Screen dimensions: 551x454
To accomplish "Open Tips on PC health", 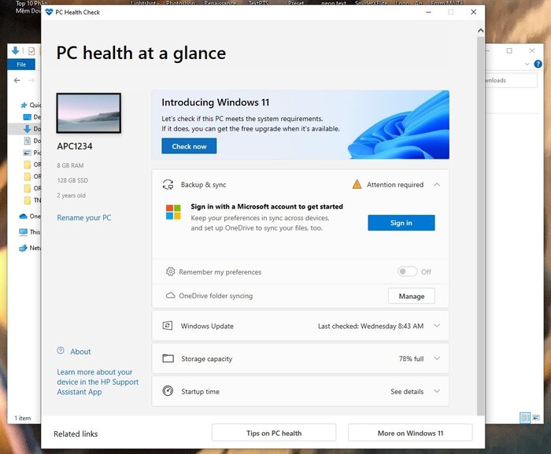I will (274, 433).
